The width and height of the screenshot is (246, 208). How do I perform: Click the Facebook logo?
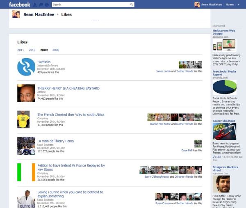[19, 5]
